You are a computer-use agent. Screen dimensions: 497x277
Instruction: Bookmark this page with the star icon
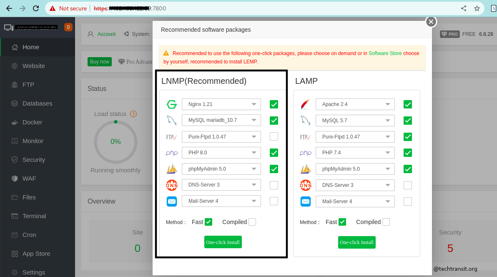click(x=477, y=8)
